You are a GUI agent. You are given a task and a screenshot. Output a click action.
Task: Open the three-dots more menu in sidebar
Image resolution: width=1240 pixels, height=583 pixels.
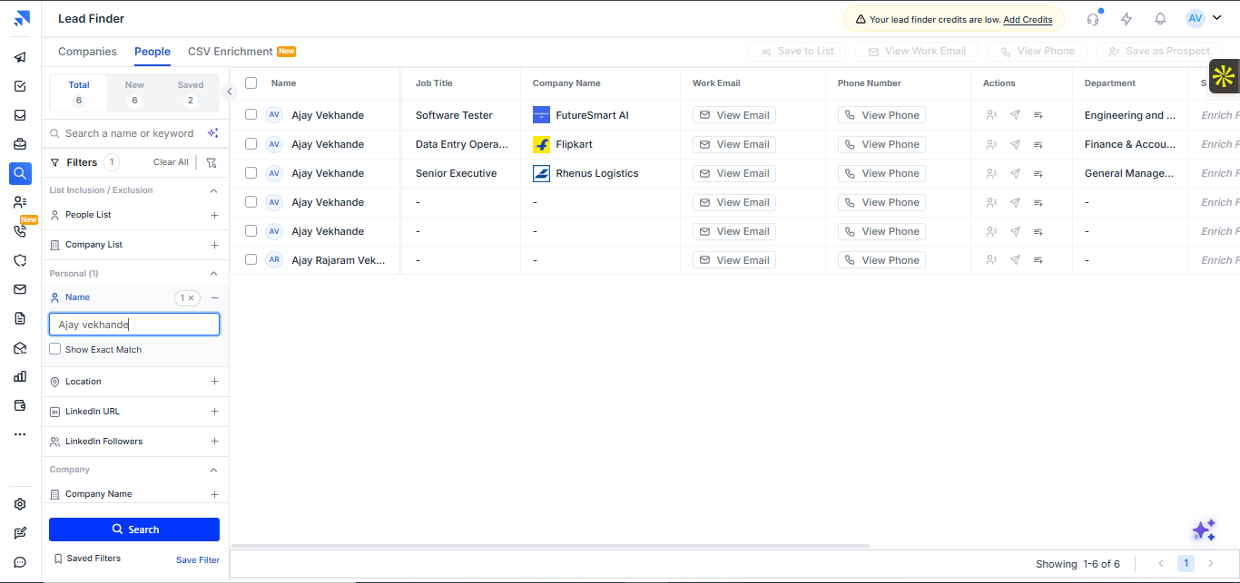tap(20, 434)
